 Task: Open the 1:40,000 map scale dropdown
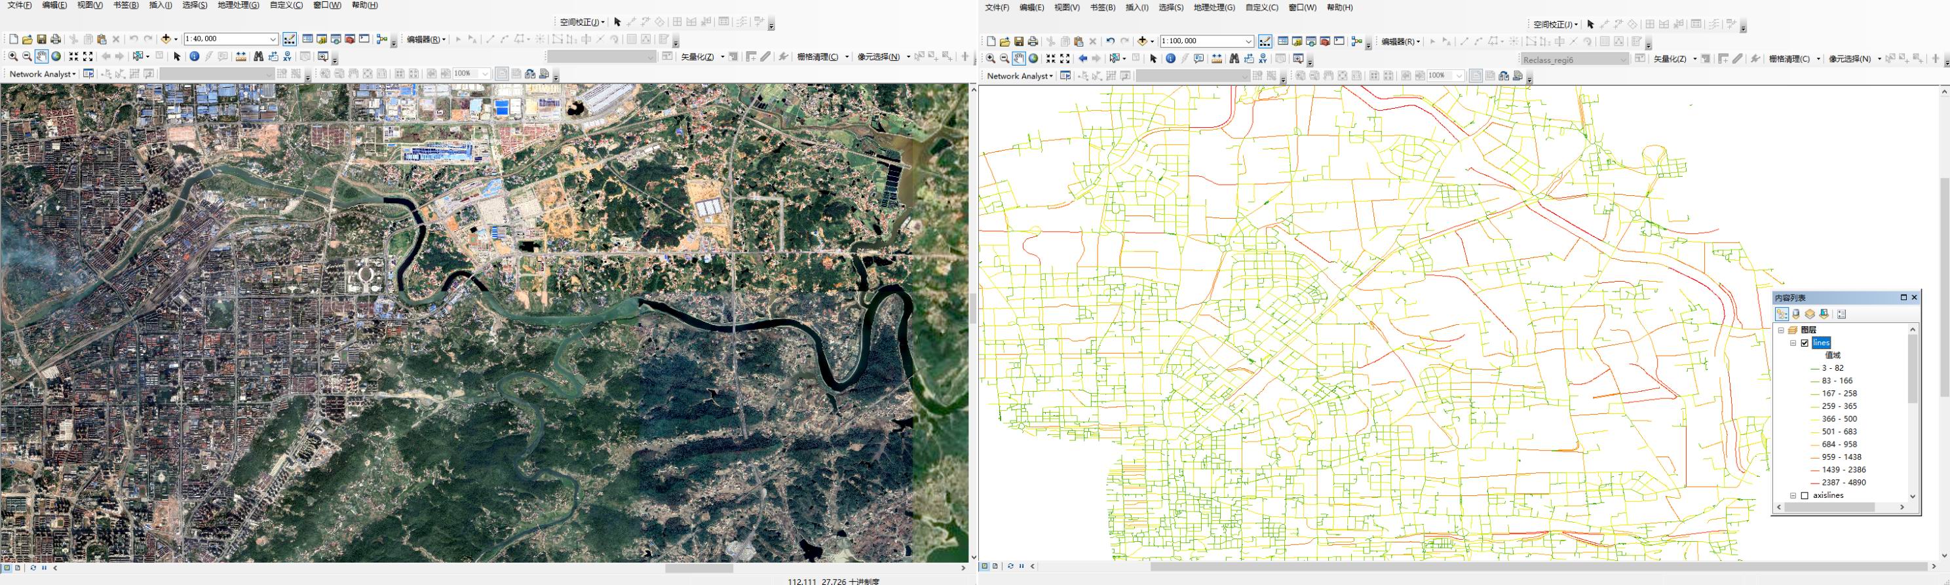[273, 39]
